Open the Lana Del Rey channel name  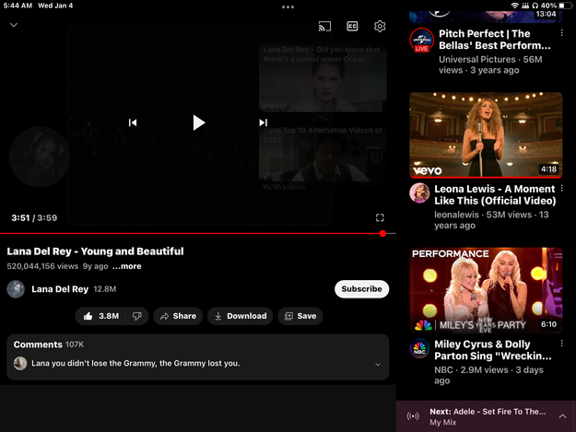[60, 289]
